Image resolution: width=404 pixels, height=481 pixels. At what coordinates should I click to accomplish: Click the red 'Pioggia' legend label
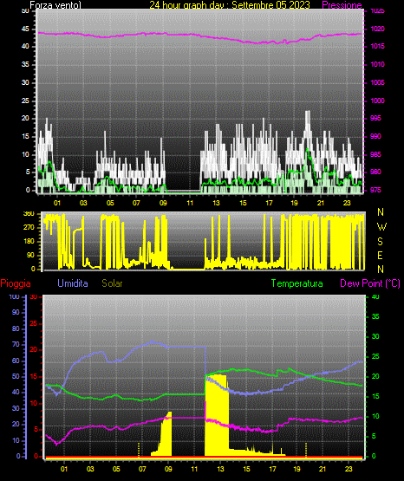[16, 283]
